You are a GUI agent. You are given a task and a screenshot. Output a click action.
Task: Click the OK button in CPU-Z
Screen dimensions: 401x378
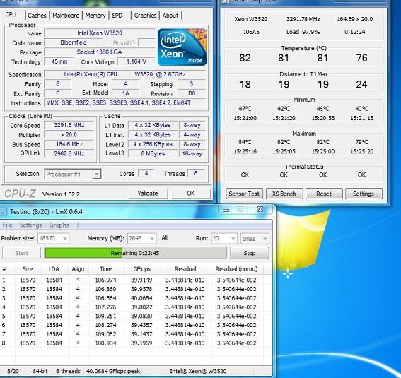tap(191, 194)
